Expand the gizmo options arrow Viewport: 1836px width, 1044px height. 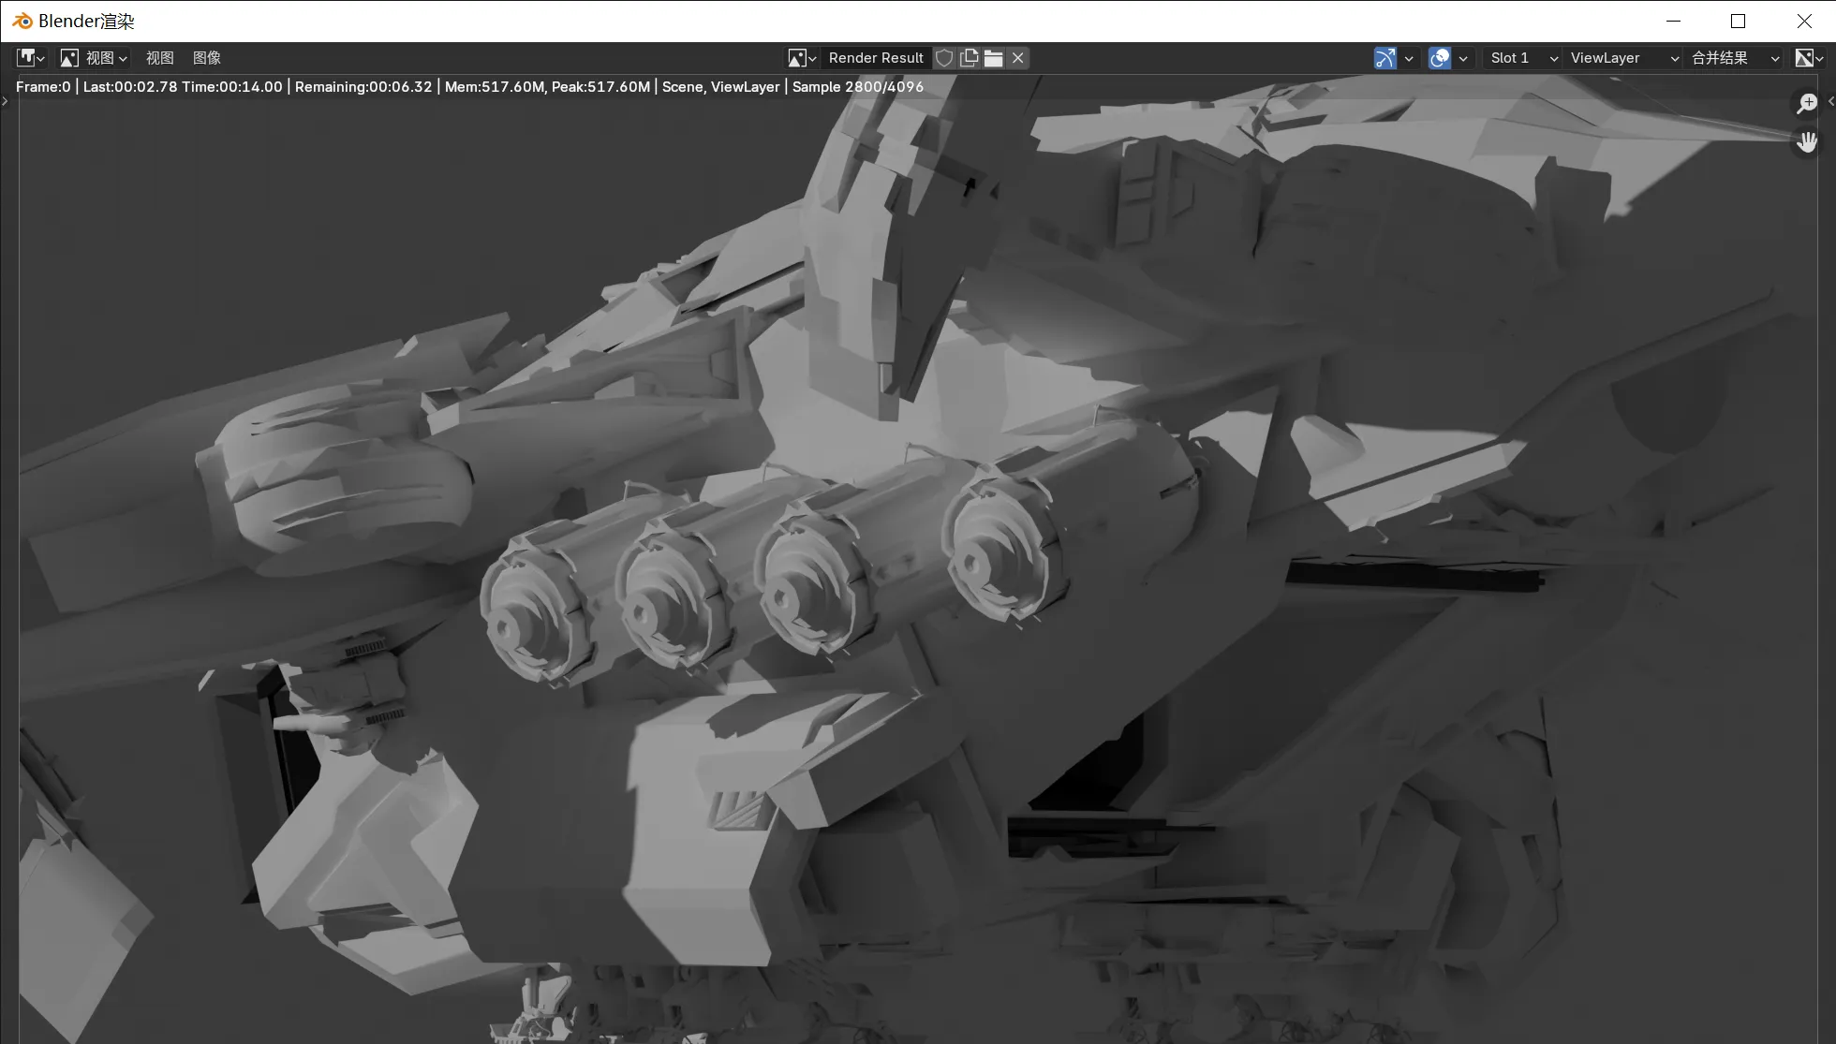point(1409,58)
